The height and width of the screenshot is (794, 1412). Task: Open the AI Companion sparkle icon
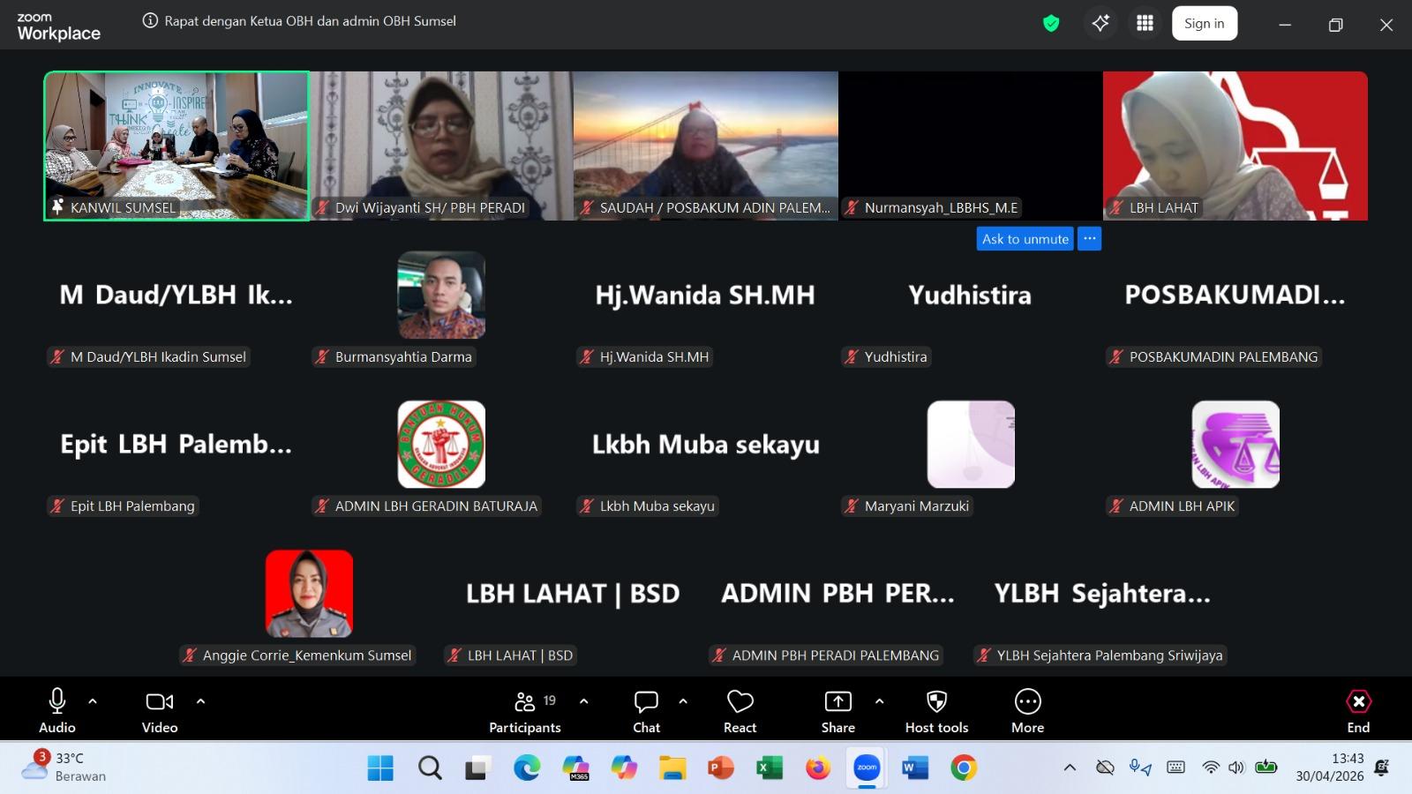pyautogui.click(x=1100, y=24)
